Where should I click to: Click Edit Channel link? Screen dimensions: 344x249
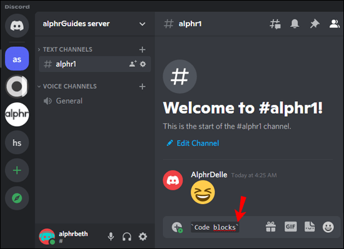pyautogui.click(x=193, y=143)
